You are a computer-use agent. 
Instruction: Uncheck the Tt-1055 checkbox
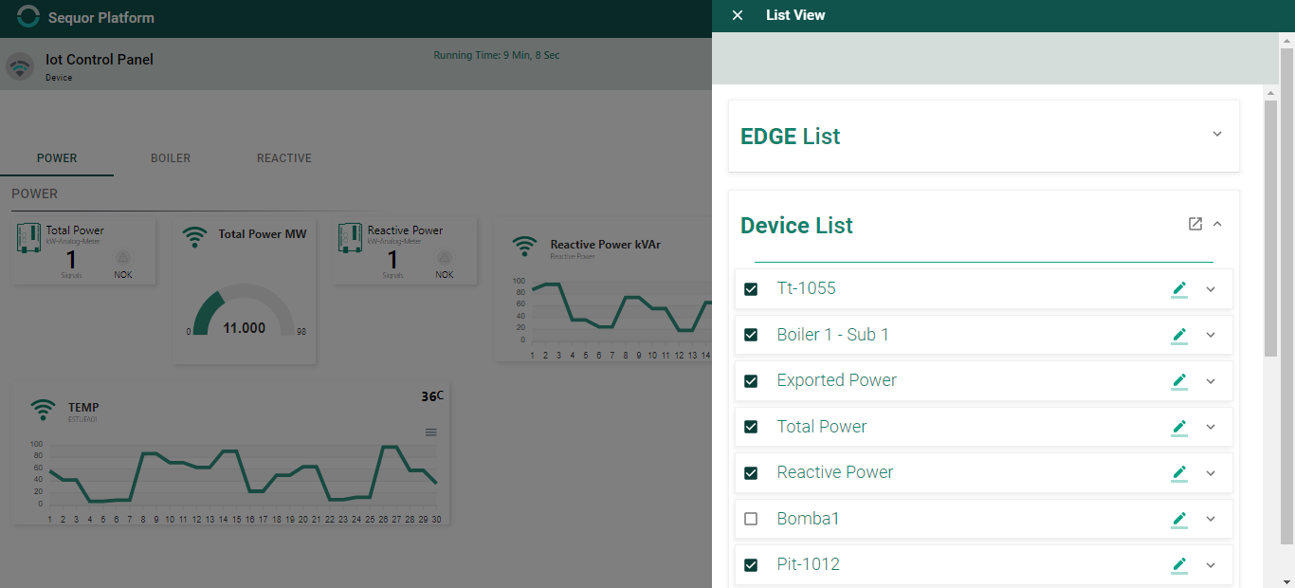(751, 289)
